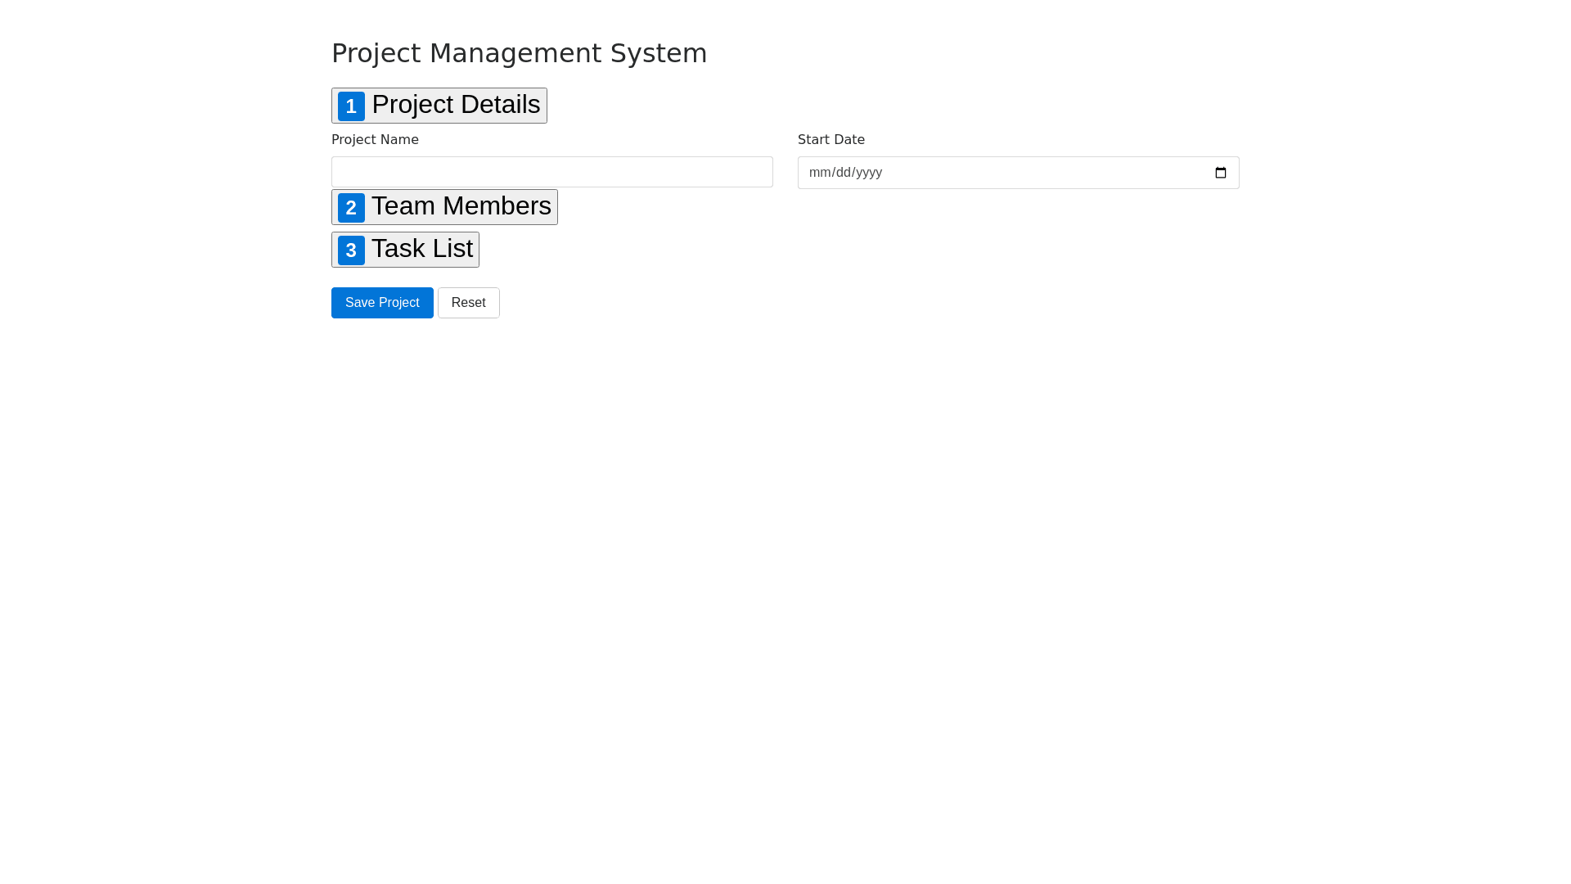Image resolution: width=1571 pixels, height=884 pixels.
Task: Click the Task List section title text
Action: pos(422,249)
